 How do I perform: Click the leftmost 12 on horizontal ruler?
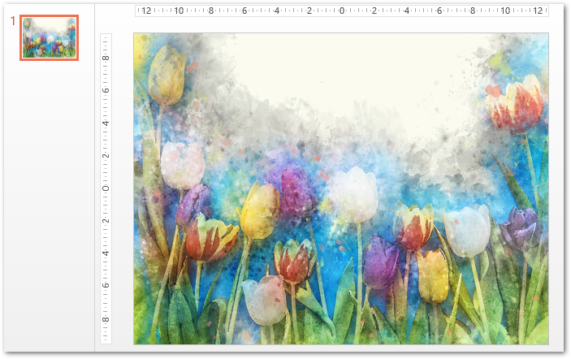[146, 11]
